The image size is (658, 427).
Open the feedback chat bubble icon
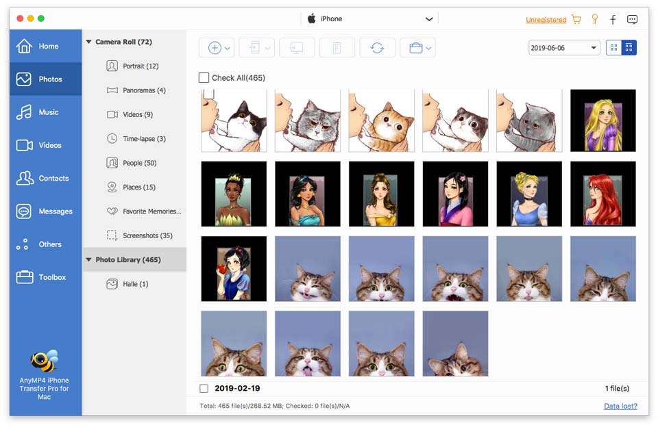coord(632,19)
